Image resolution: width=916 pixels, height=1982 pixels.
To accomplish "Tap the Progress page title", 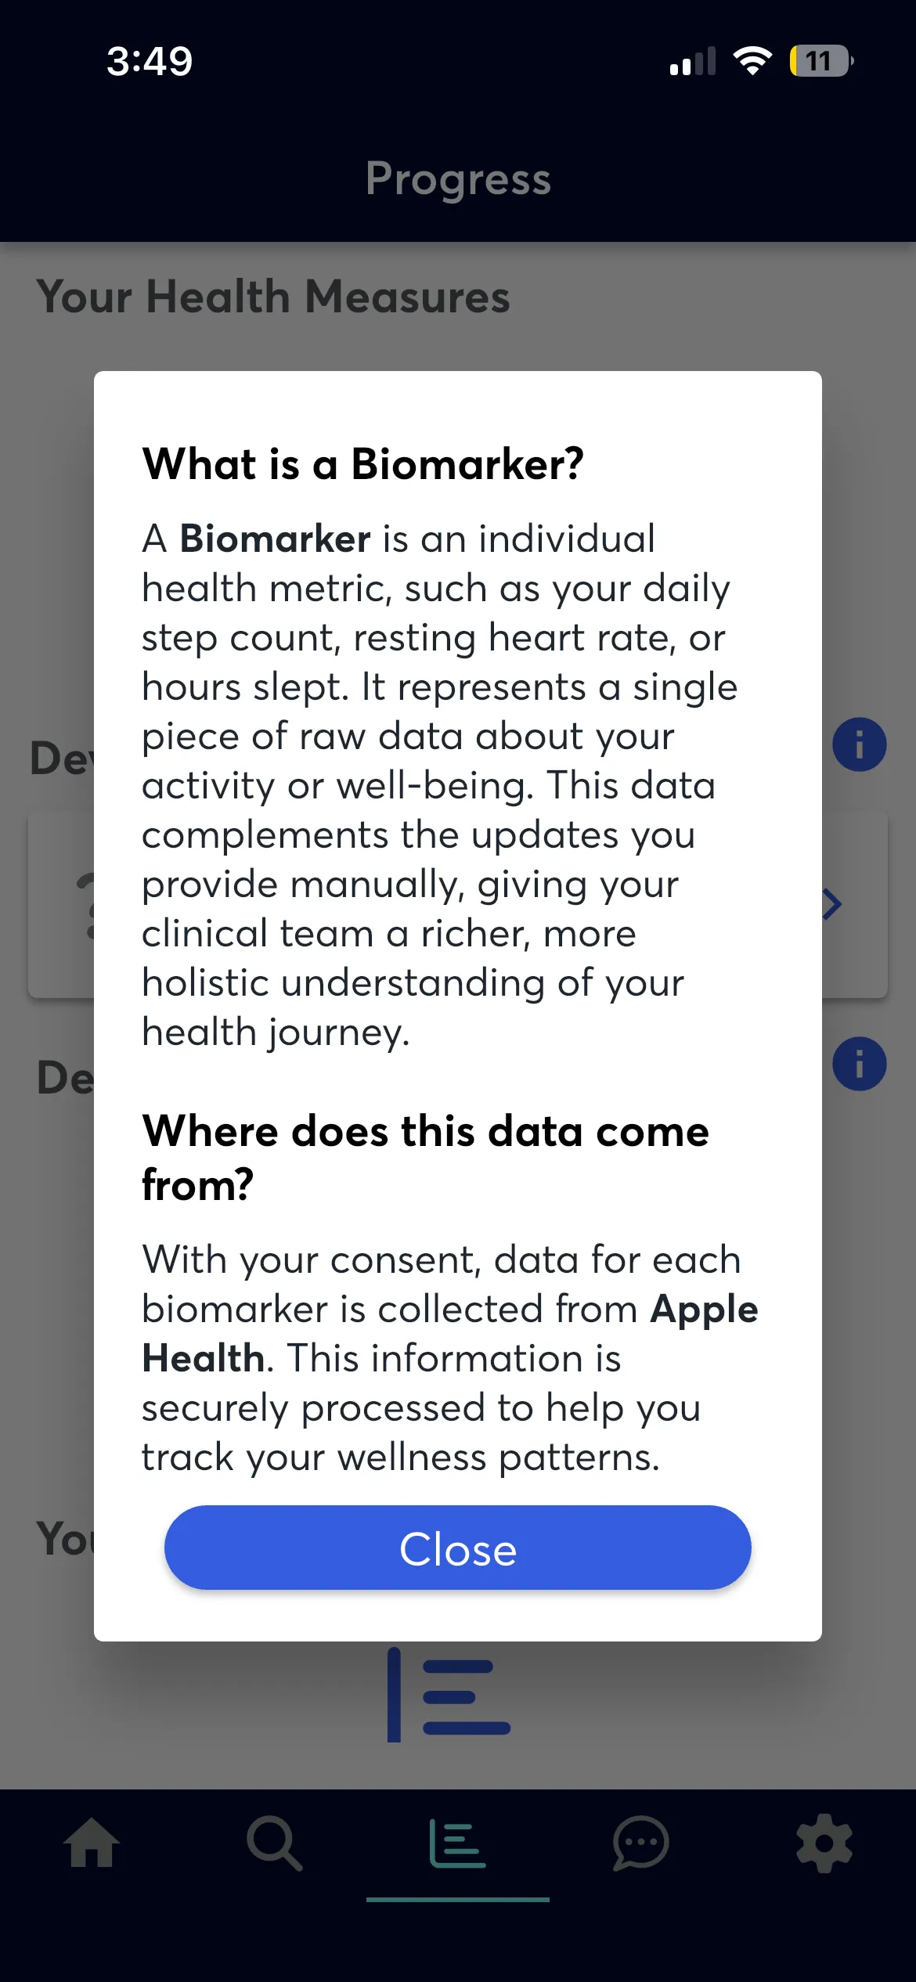I will pyautogui.click(x=458, y=179).
